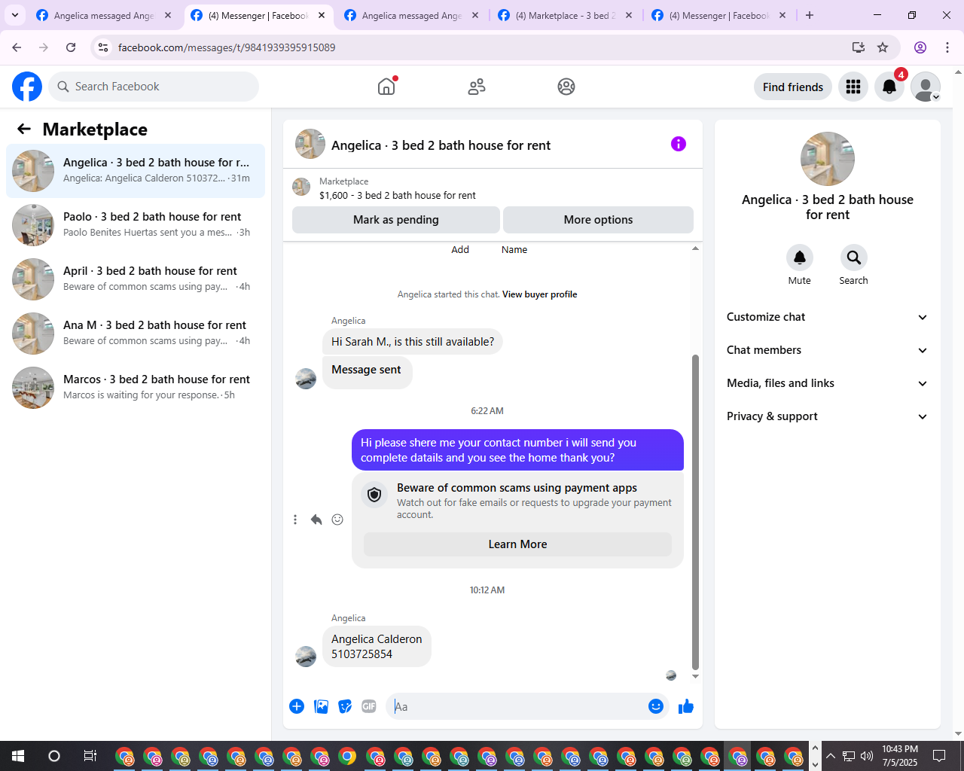The width and height of the screenshot is (964, 771).
Task: Open the Groups icon in top navigation
Action: point(566,87)
